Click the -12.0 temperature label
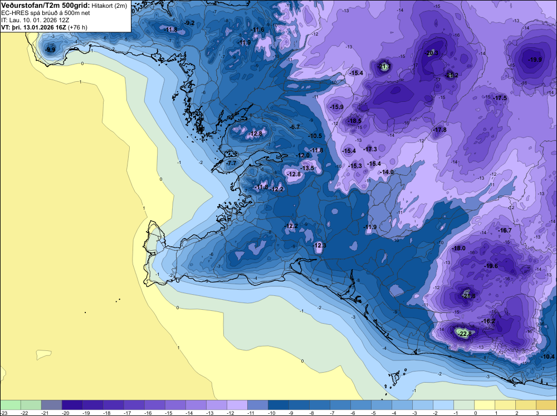This screenshot has width=557, height=416. click(302, 155)
